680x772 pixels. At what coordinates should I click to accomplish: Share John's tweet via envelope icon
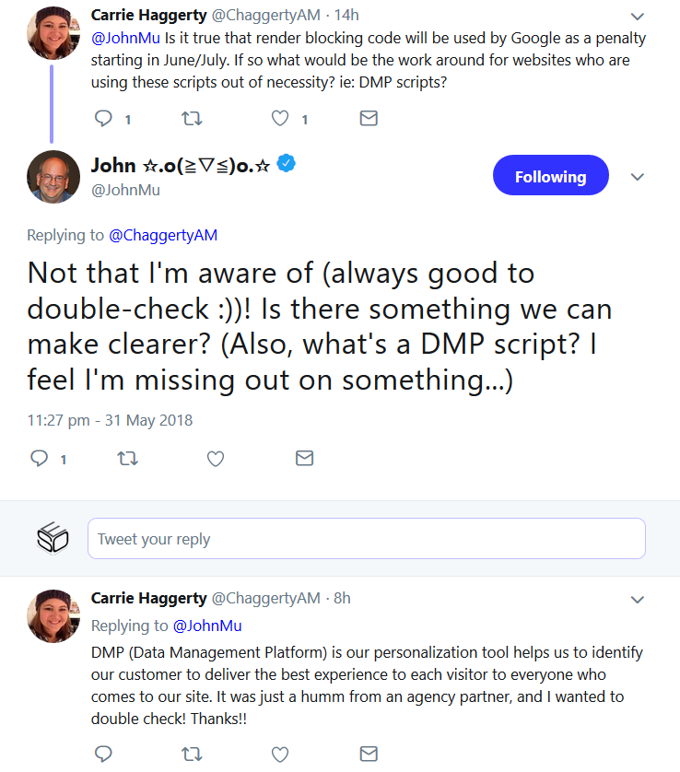304,458
